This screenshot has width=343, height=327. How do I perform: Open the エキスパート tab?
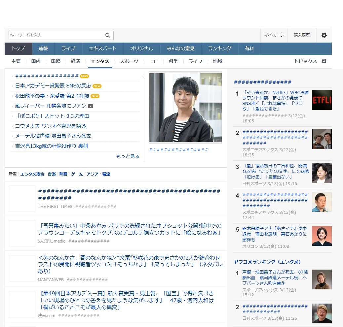point(102,49)
